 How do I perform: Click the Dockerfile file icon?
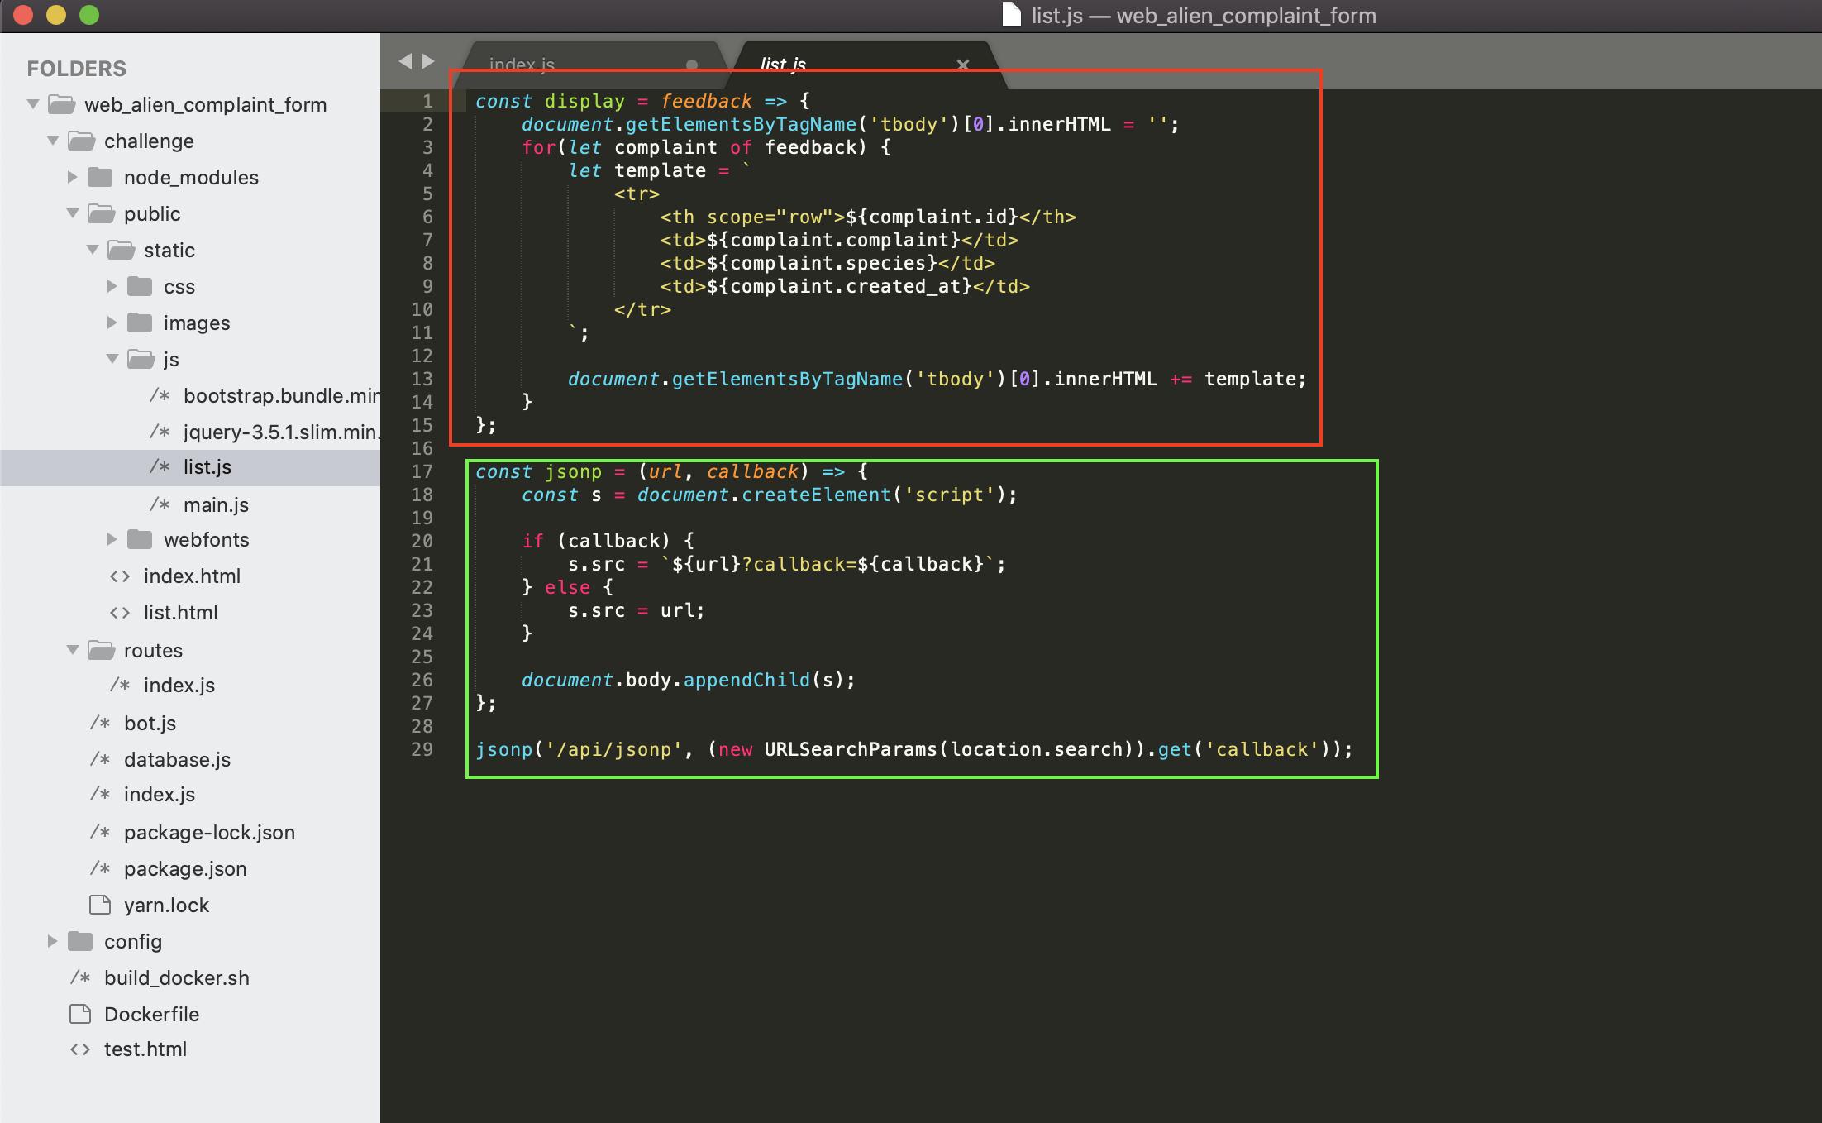[x=80, y=1014]
